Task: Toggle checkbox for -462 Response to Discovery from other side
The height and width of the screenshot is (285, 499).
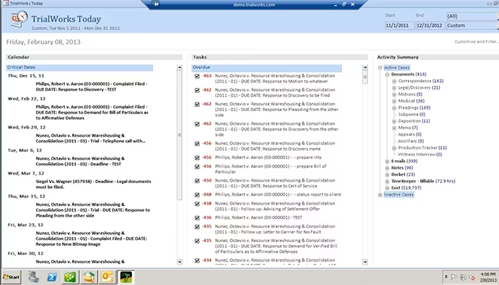Action: [197, 124]
